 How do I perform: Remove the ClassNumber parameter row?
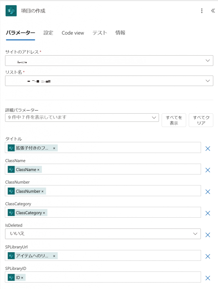coord(208,192)
